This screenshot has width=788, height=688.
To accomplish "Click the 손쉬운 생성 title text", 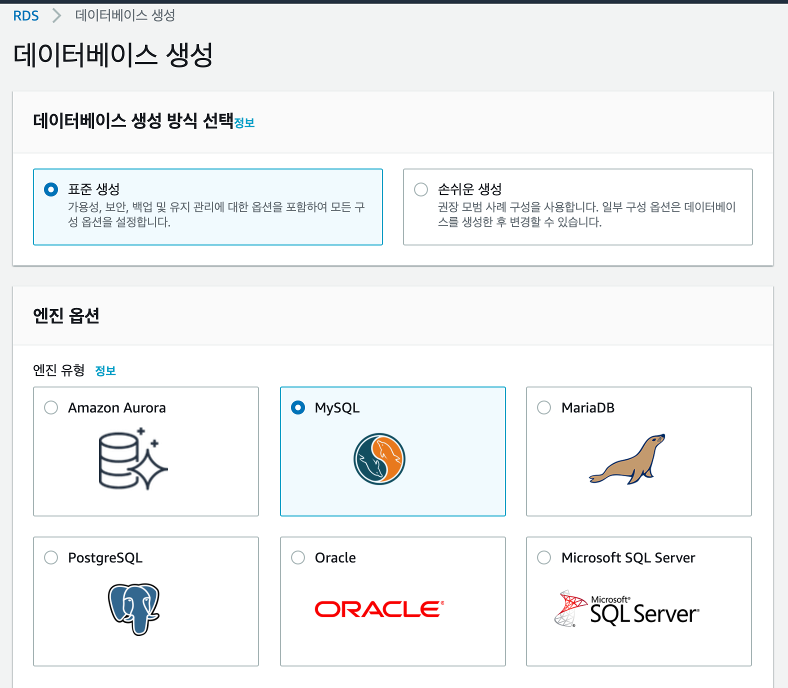I will pyautogui.click(x=470, y=189).
